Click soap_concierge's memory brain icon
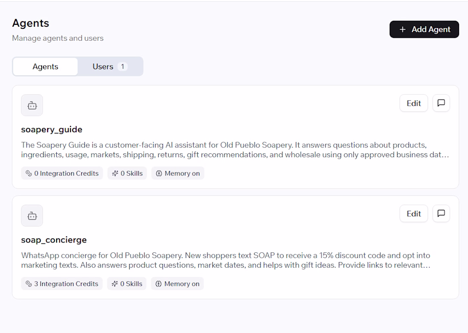Screen dimensions: 468x333 click(159, 284)
